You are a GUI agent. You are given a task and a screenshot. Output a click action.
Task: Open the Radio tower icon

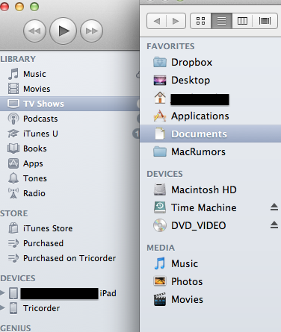13,193
